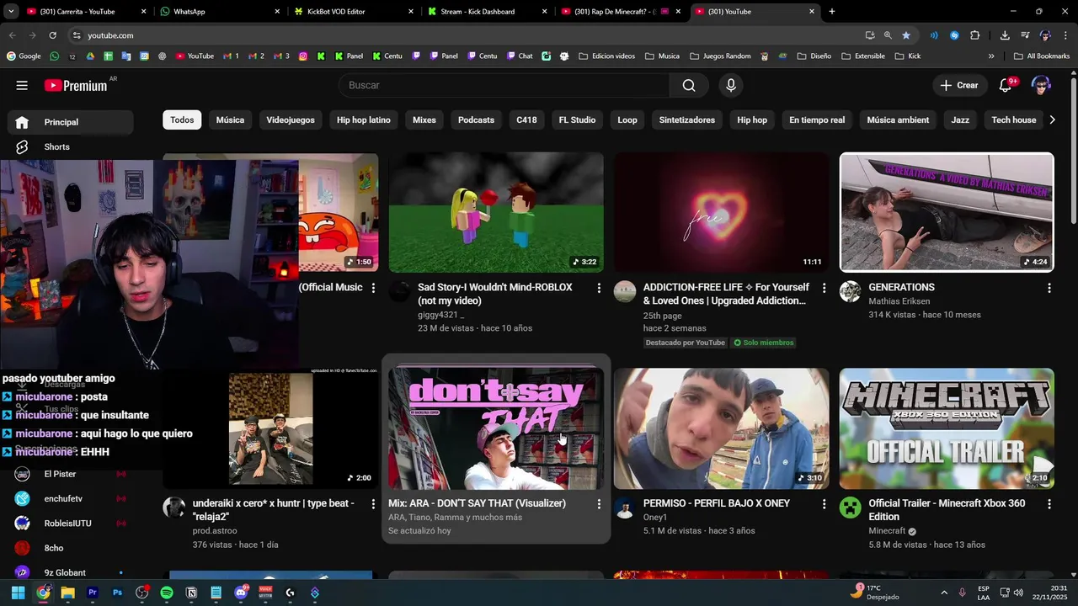Image resolution: width=1078 pixels, height=606 pixels.
Task: Open 8cho subscription channel
Action: tap(71, 548)
